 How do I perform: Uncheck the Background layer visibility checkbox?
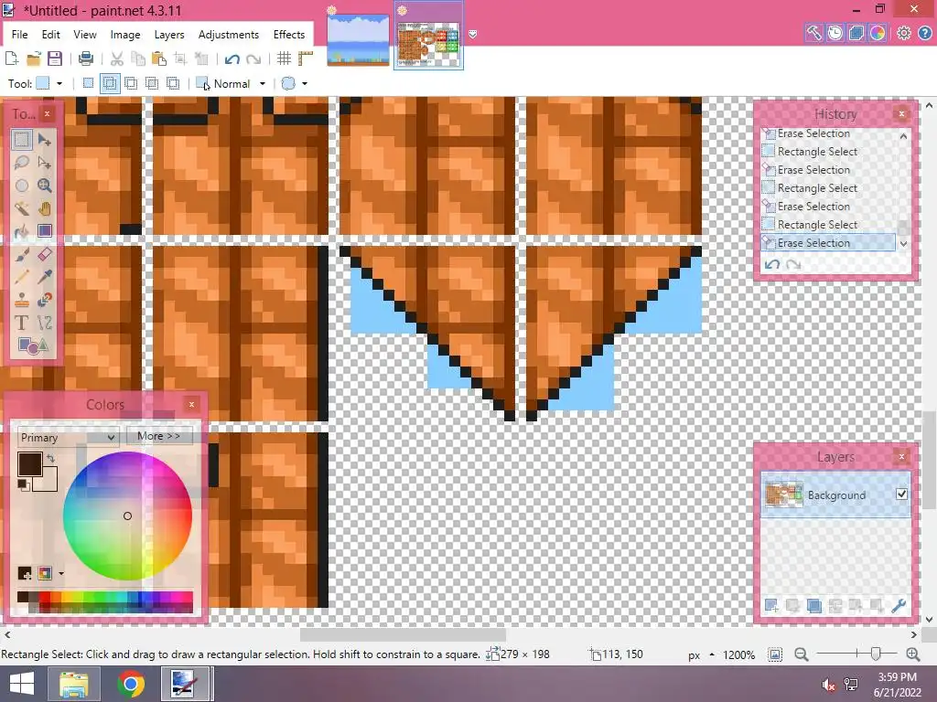point(901,494)
